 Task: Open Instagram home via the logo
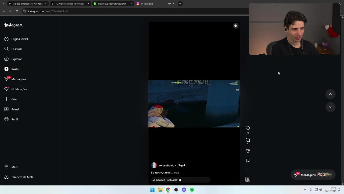13,25
